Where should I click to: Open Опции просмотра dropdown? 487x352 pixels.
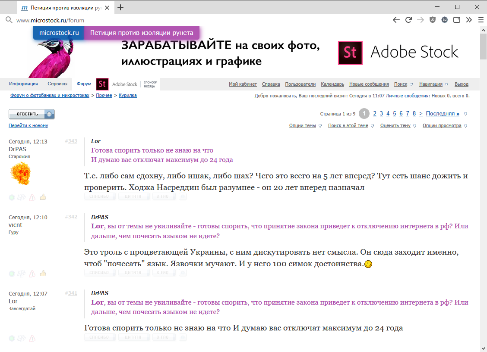point(445,125)
